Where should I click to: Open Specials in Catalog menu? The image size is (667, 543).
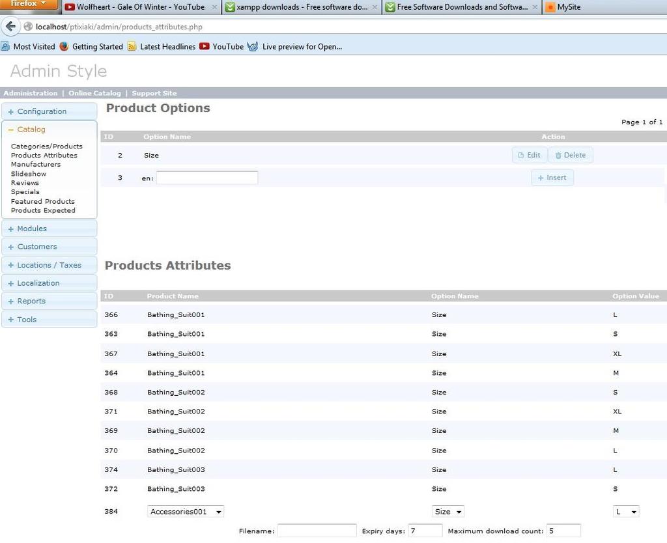25,192
